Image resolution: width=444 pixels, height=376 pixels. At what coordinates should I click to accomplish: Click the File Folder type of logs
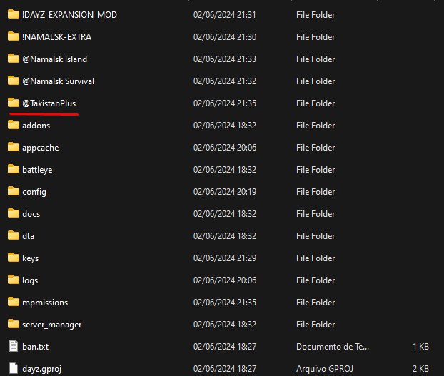[316, 280]
